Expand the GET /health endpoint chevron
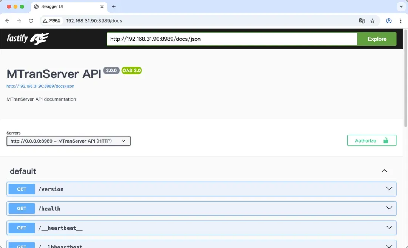408x248 pixels. click(x=389, y=208)
